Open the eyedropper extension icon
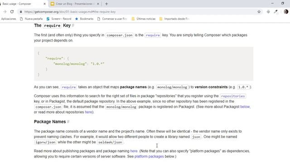The height and width of the screenshot is (163, 290). [x=276, y=12]
